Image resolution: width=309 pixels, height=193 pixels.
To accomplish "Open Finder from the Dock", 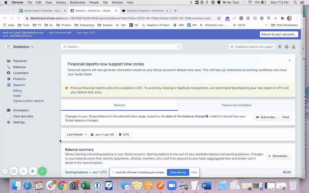I will 16,185.
